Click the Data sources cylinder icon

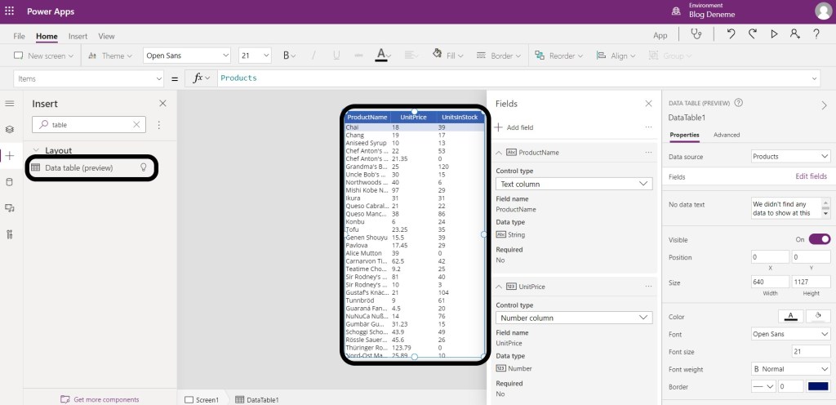pos(10,181)
